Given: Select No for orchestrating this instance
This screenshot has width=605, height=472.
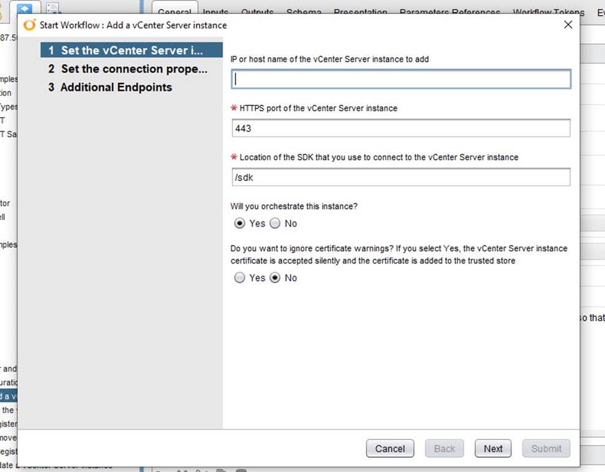Looking at the screenshot, I should (x=275, y=223).
